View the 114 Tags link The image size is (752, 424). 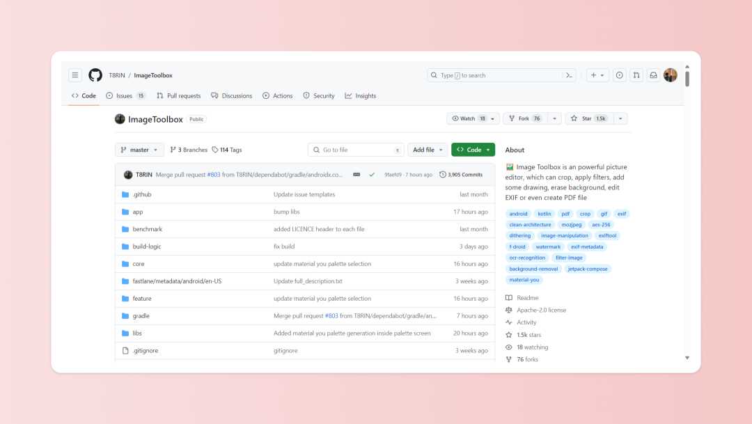[x=227, y=150]
